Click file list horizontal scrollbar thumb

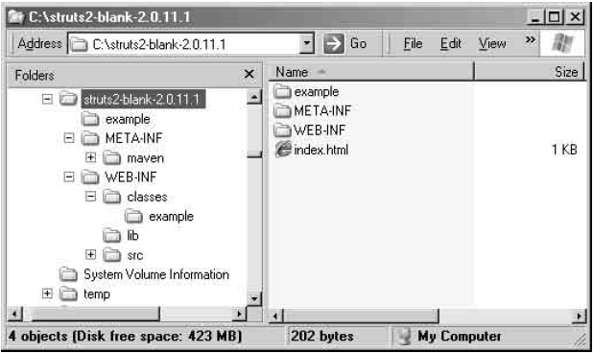tap(361, 316)
